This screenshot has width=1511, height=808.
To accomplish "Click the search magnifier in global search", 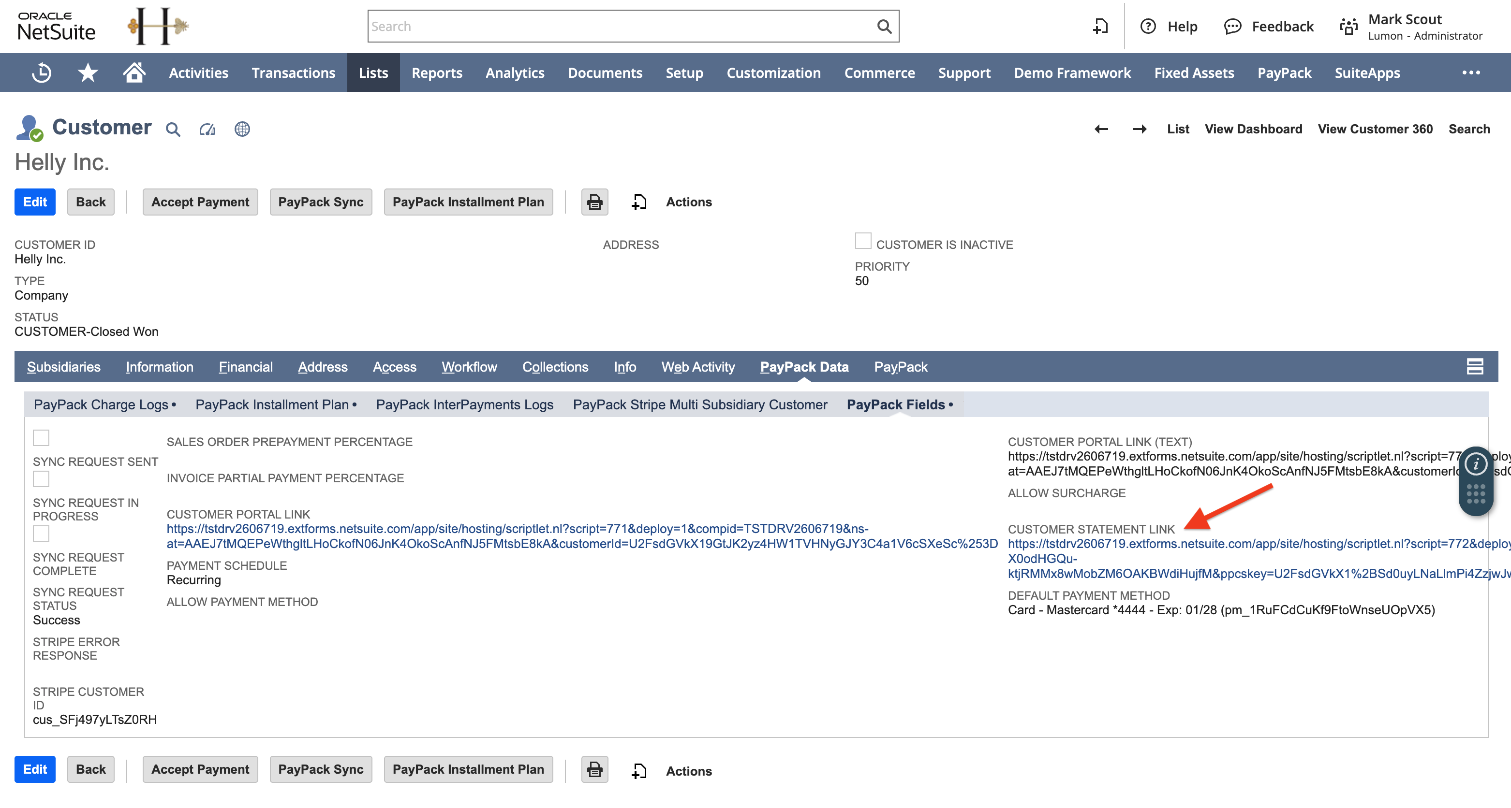I will (884, 27).
